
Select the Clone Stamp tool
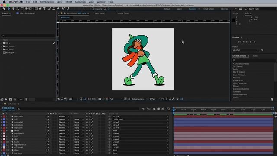point(54,9)
